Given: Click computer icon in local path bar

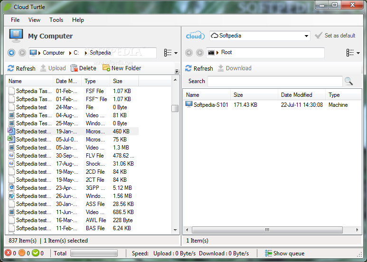Looking at the screenshot, I should (33, 53).
